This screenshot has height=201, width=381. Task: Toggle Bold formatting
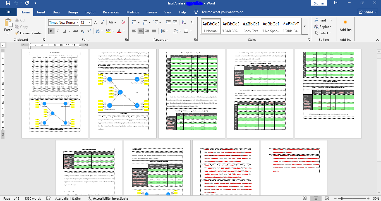point(51,31)
